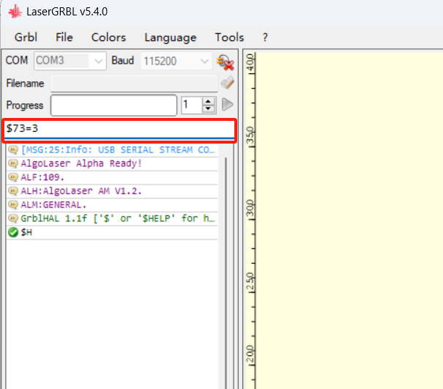The height and width of the screenshot is (389, 443).
Task: Select the 'ALF:109.' log line
Action: (x=112, y=177)
